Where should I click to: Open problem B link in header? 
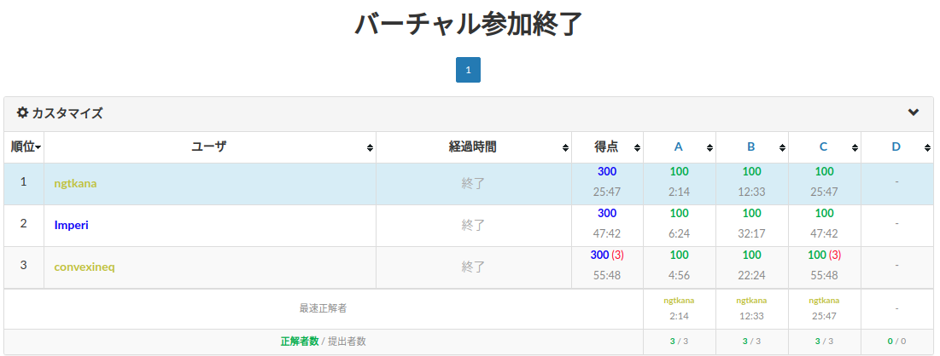(x=751, y=147)
